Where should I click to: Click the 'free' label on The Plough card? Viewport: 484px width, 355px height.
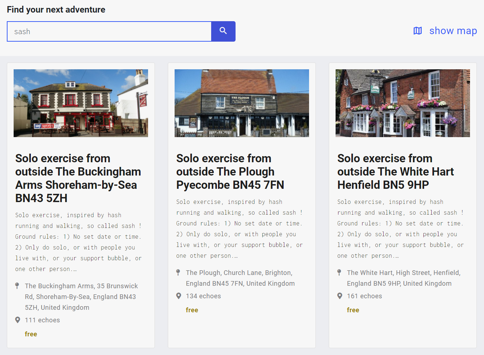pyautogui.click(x=192, y=310)
